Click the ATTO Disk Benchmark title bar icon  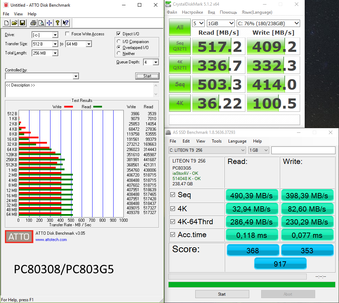[6, 5]
